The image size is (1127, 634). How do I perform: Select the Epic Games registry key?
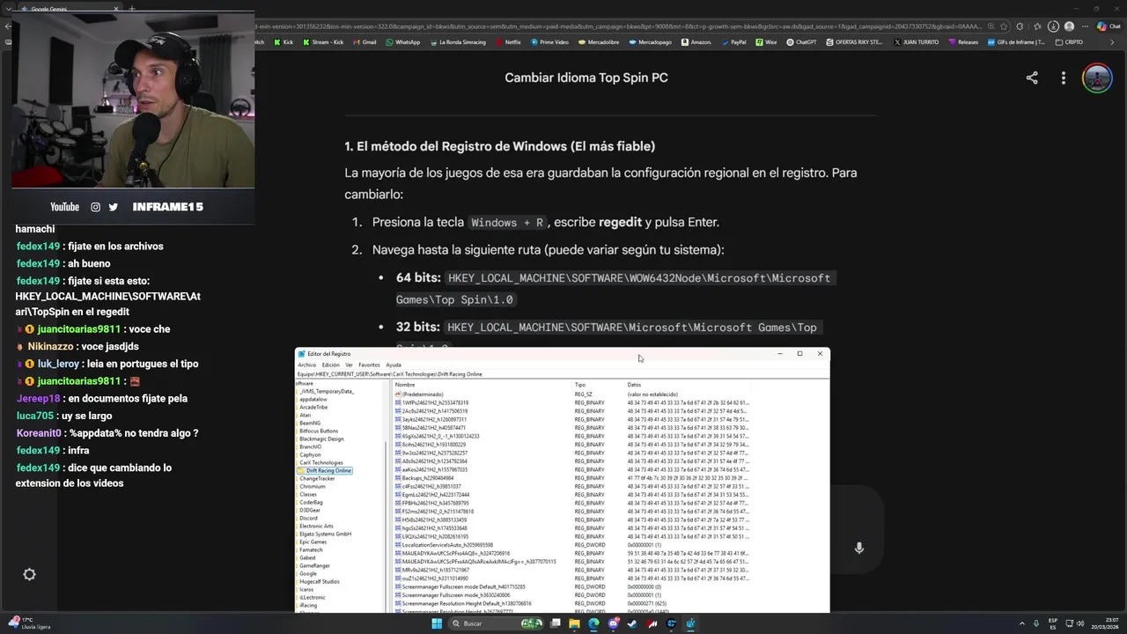pos(313,542)
